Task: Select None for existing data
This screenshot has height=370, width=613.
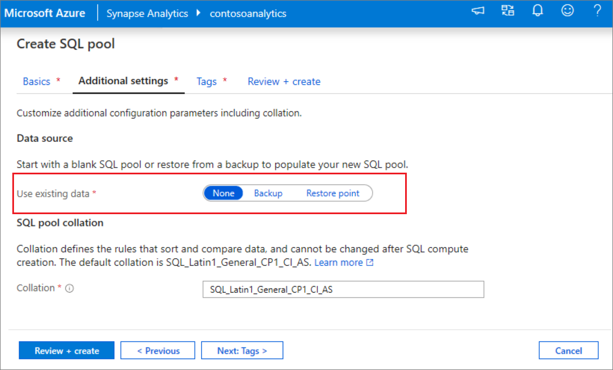Action: [223, 193]
